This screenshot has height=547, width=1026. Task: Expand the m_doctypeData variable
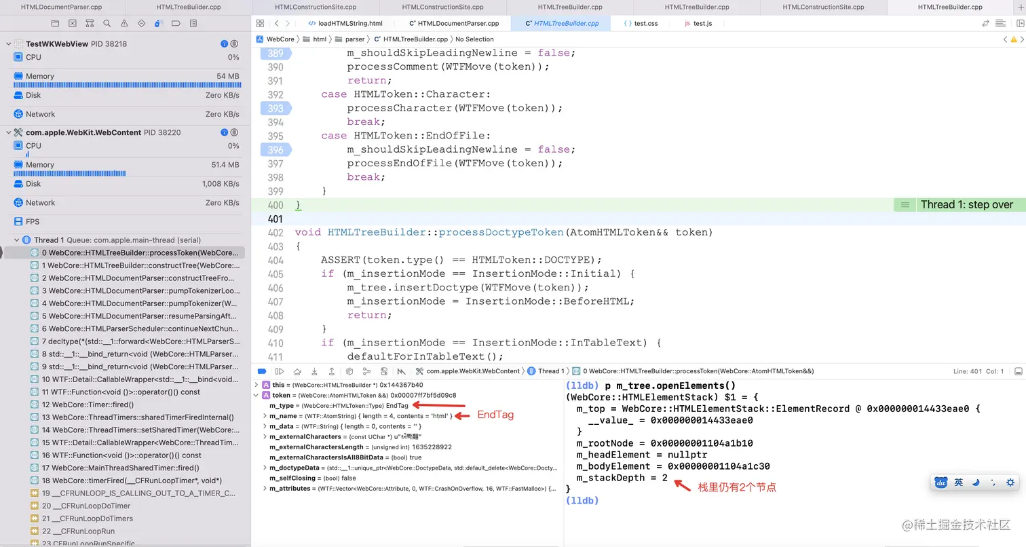[264, 468]
